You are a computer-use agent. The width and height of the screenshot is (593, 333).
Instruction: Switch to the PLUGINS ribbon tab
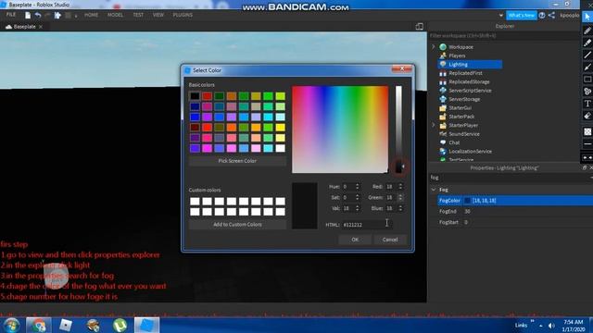click(183, 15)
